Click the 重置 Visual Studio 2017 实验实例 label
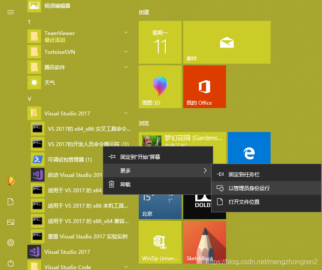Screen dimensions: 322x270 (88, 236)
